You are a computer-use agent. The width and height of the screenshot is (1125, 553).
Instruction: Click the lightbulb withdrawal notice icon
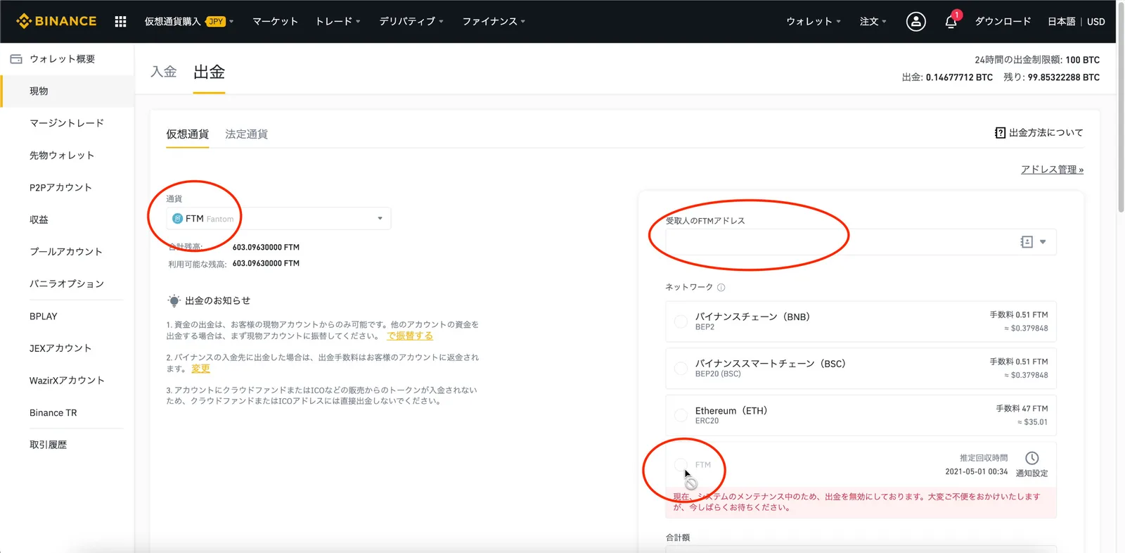click(x=174, y=301)
